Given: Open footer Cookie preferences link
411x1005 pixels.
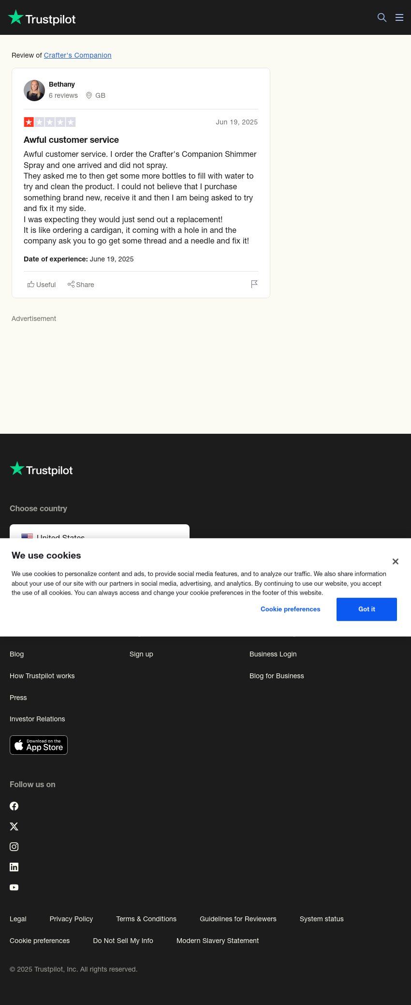Looking at the screenshot, I should [x=40, y=941].
